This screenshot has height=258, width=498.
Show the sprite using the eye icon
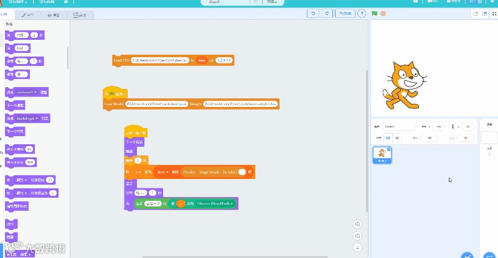tap(388, 138)
